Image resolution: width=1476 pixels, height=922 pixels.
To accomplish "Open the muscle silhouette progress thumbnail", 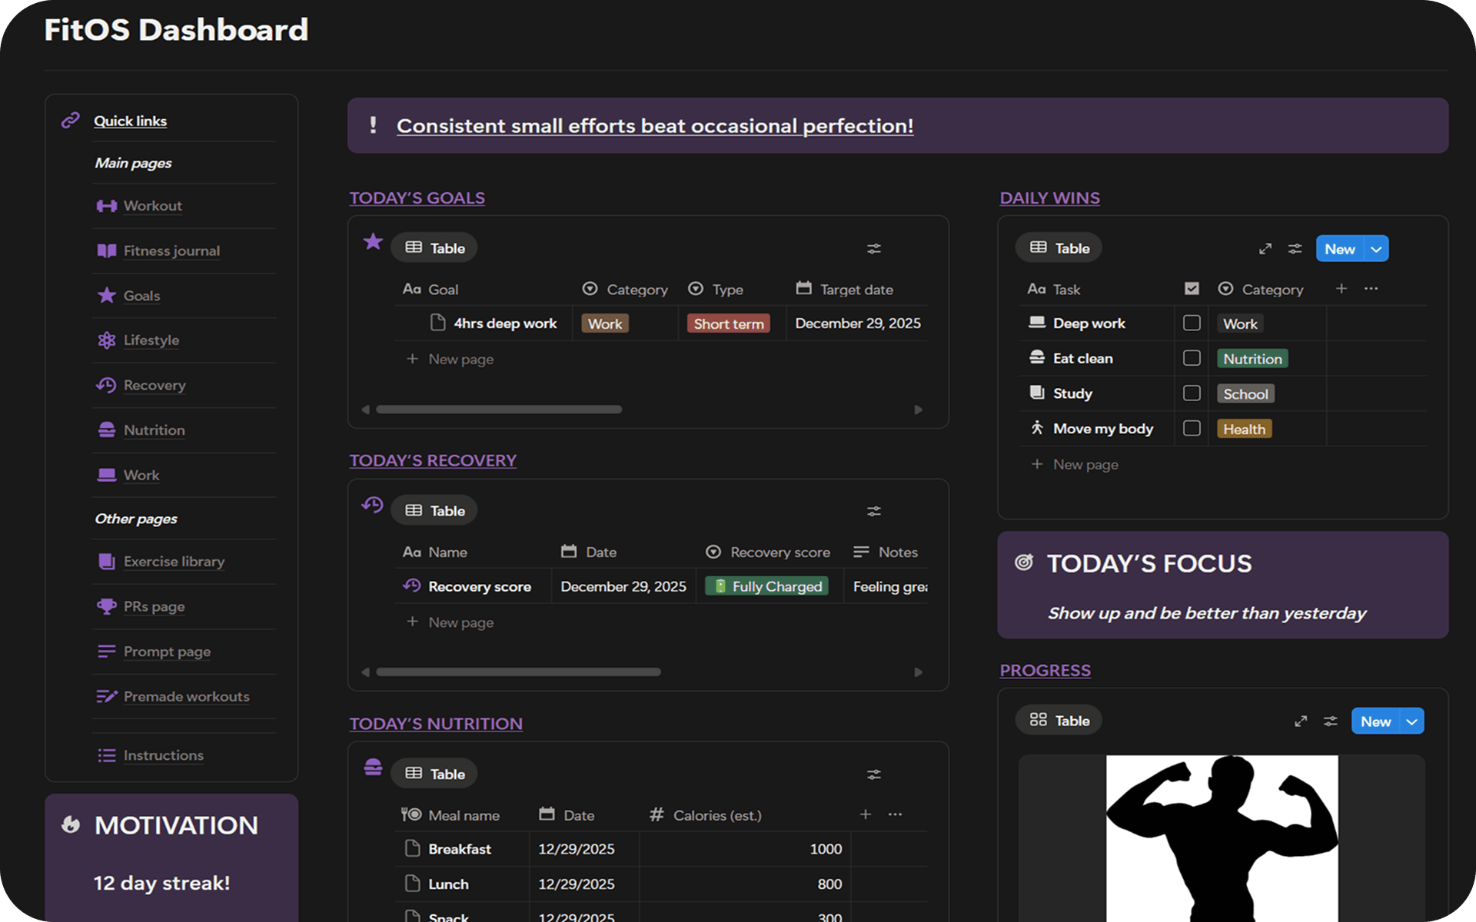I will [1222, 837].
